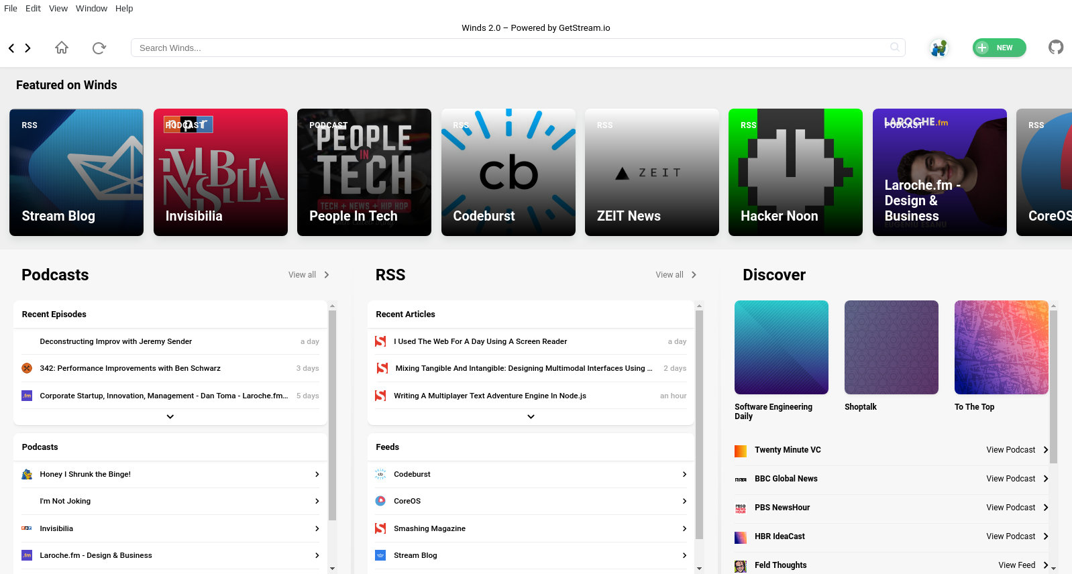Click the home icon in toolbar
This screenshot has height=574, width=1072.
click(62, 48)
